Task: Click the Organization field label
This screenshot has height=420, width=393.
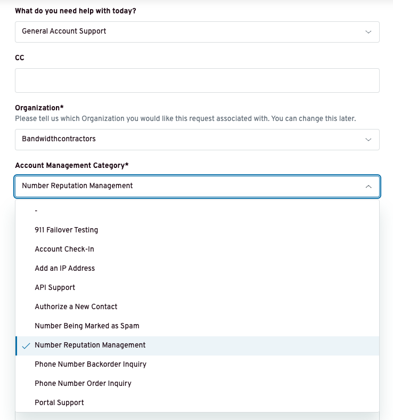Action: point(39,108)
